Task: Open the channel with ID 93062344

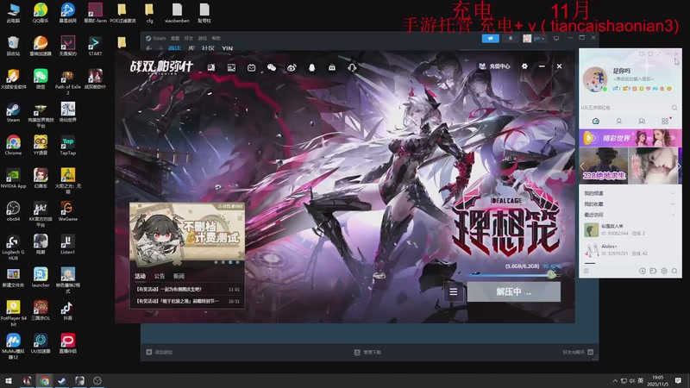Action: [630, 229]
